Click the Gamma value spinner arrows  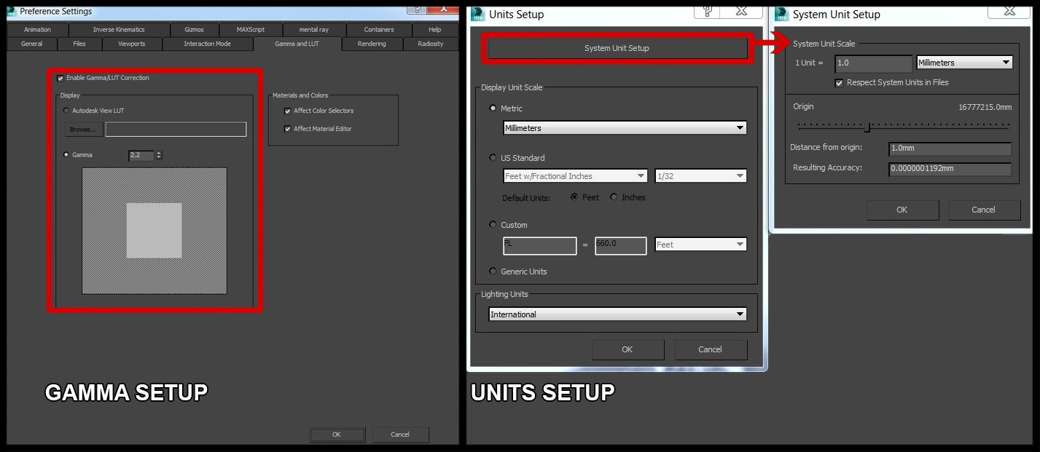[159, 155]
